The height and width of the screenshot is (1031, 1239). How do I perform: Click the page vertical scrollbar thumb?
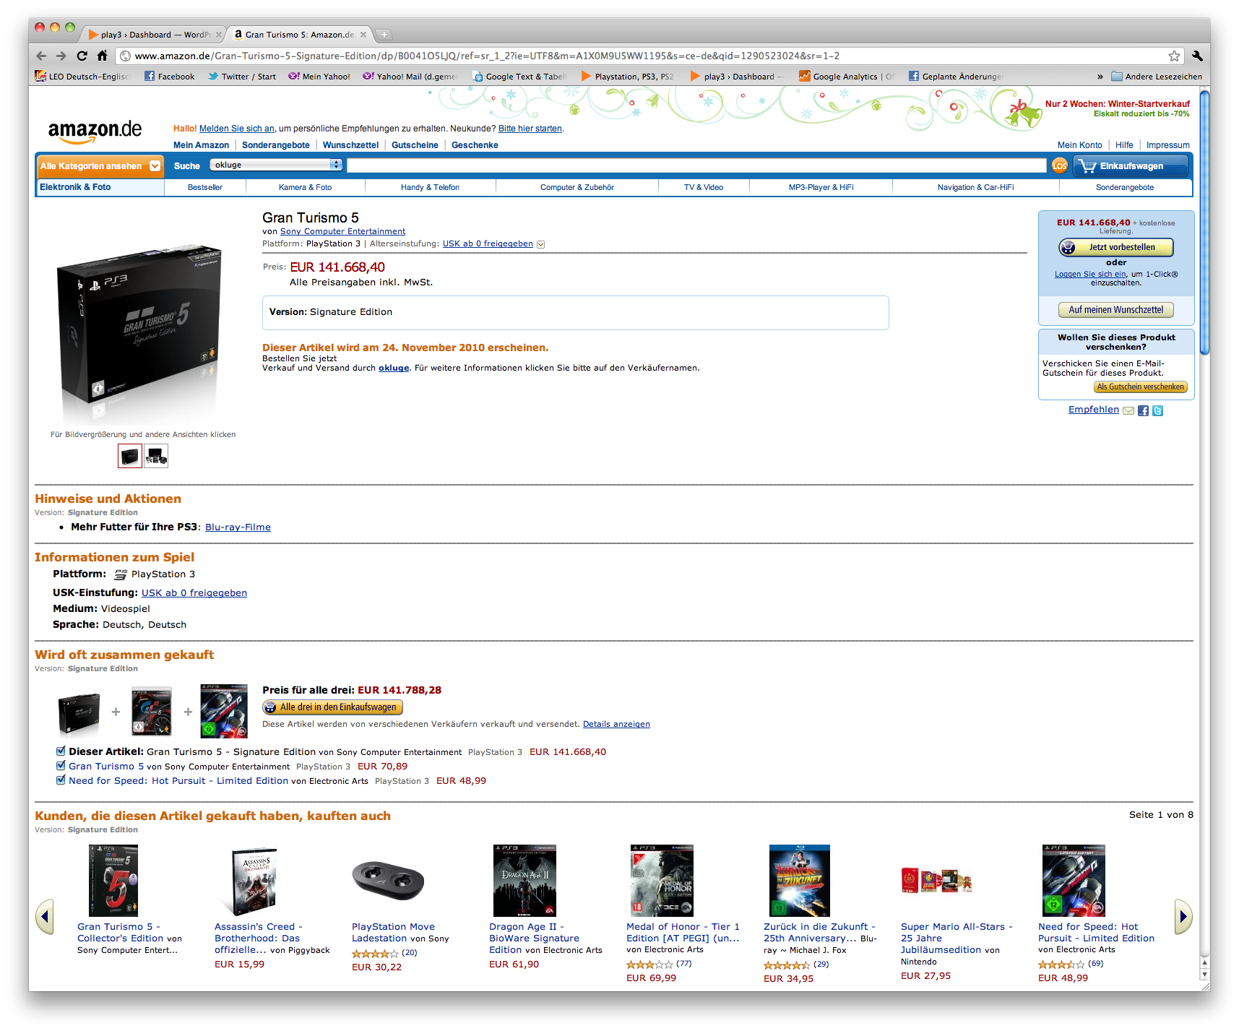point(1204,223)
